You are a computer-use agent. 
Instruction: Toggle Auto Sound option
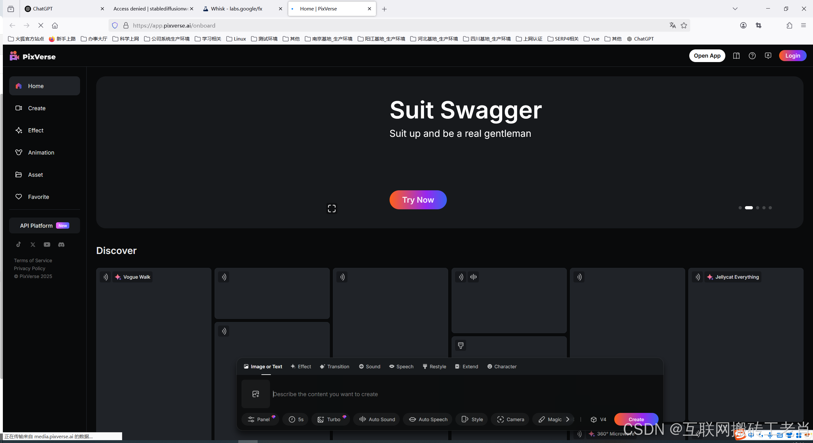tap(377, 419)
